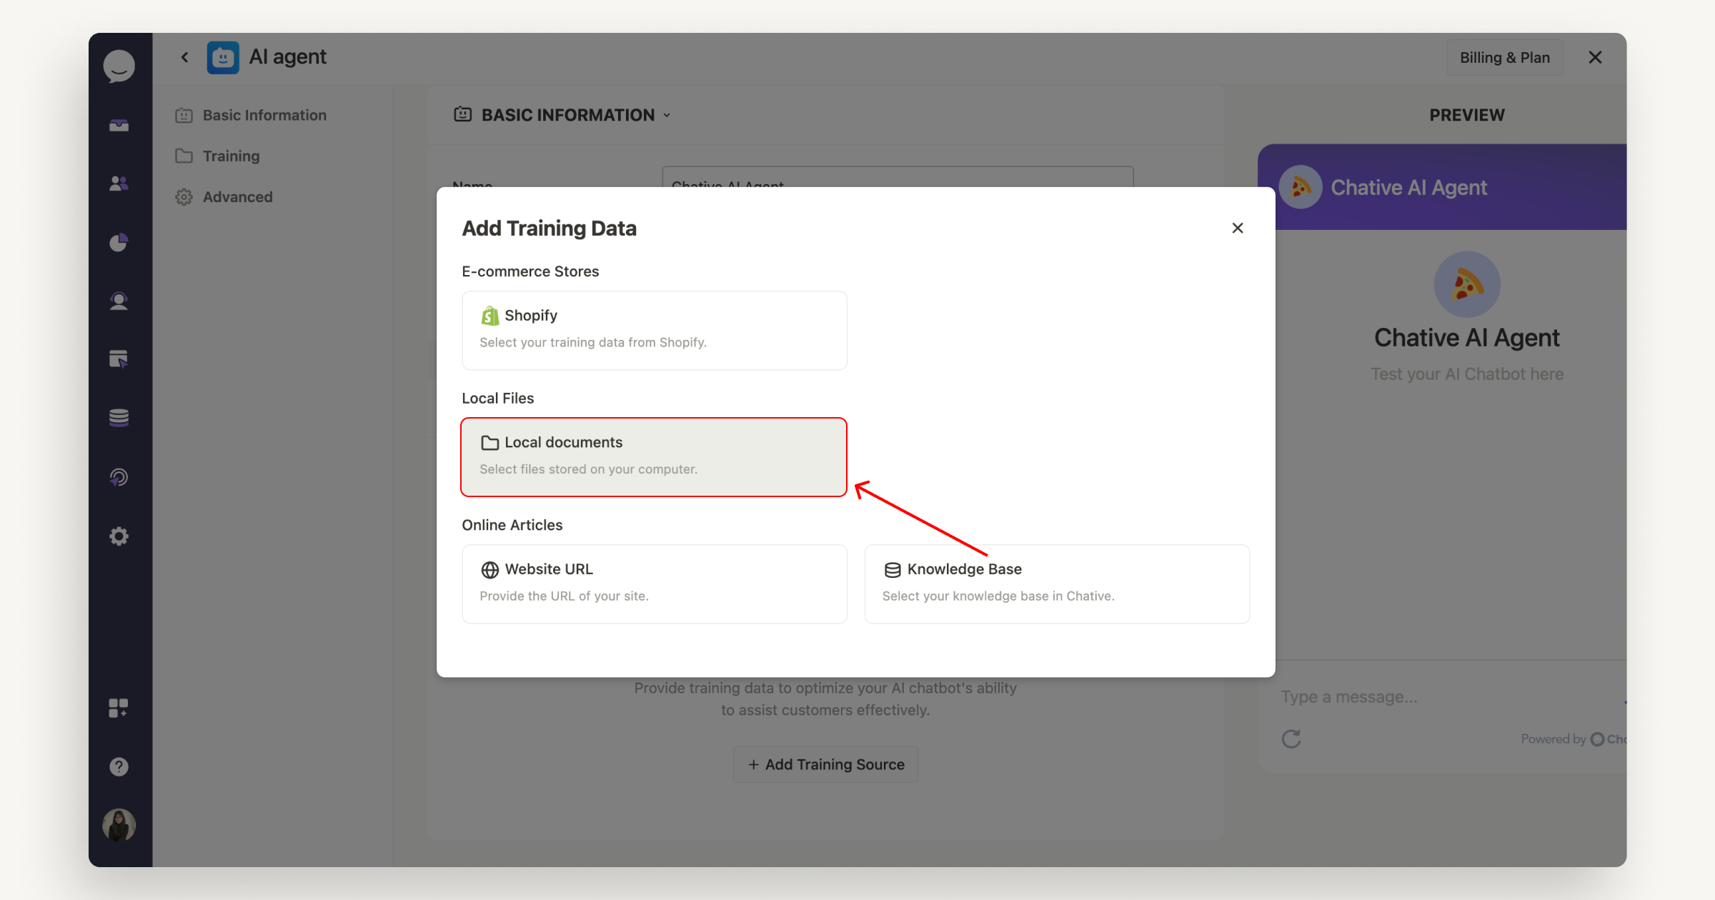Open the Advanced menu item

pos(237,196)
